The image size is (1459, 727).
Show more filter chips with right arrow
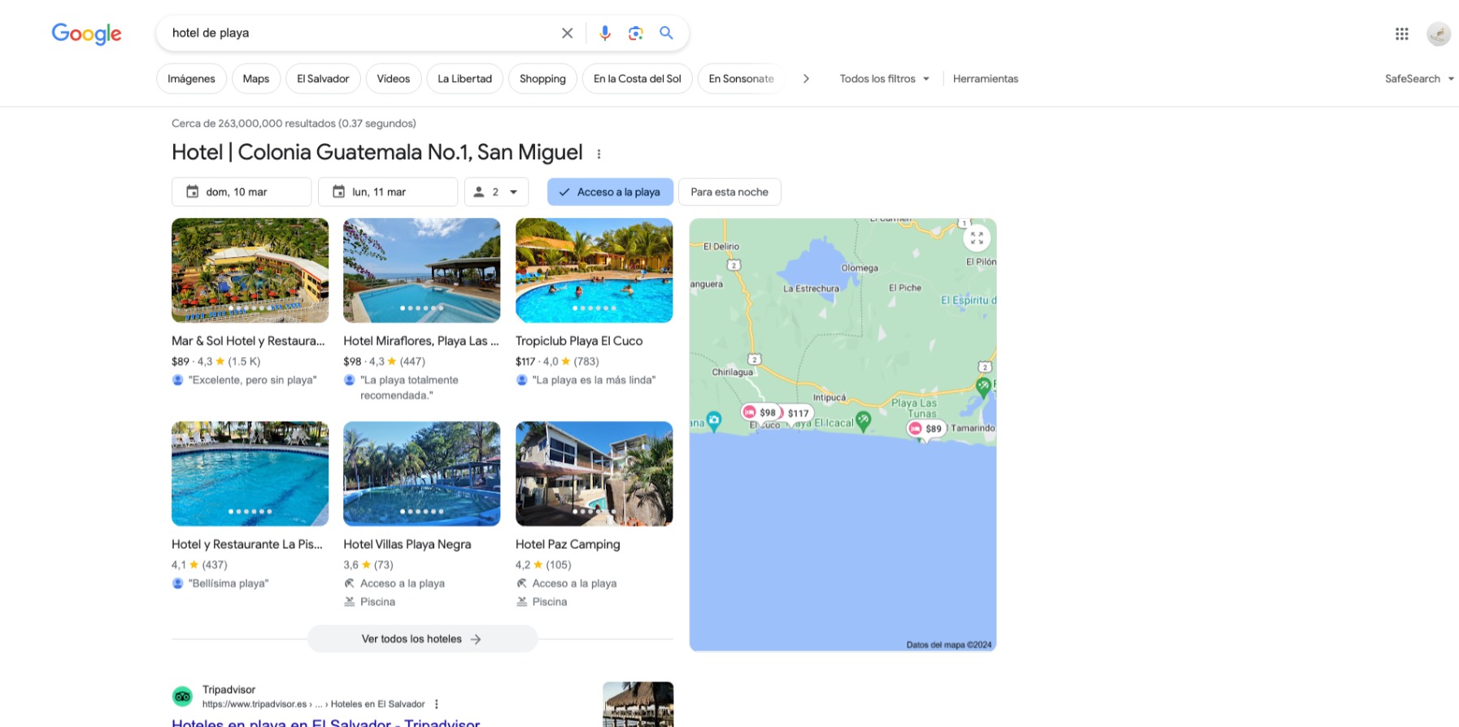pos(806,79)
